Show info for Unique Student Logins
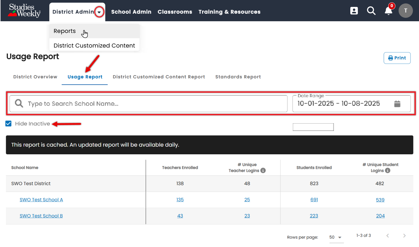419x247 pixels. pos(388,171)
